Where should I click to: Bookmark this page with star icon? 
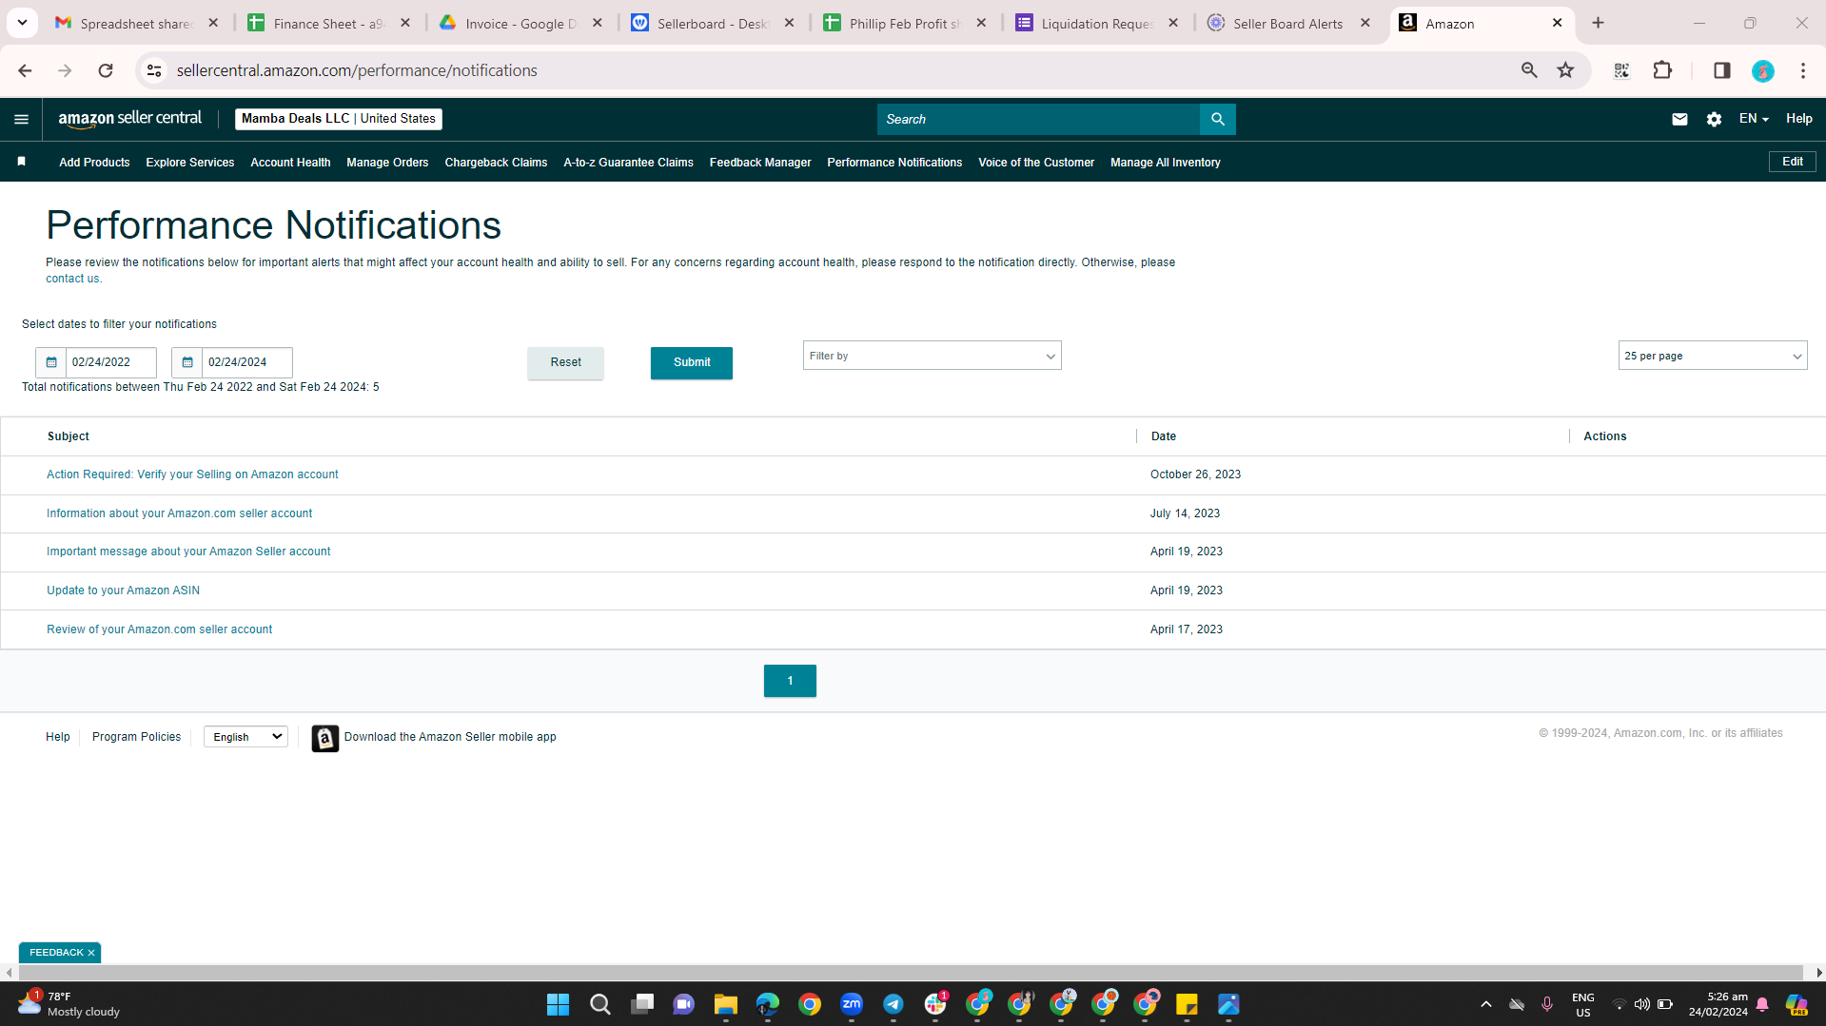click(1565, 70)
